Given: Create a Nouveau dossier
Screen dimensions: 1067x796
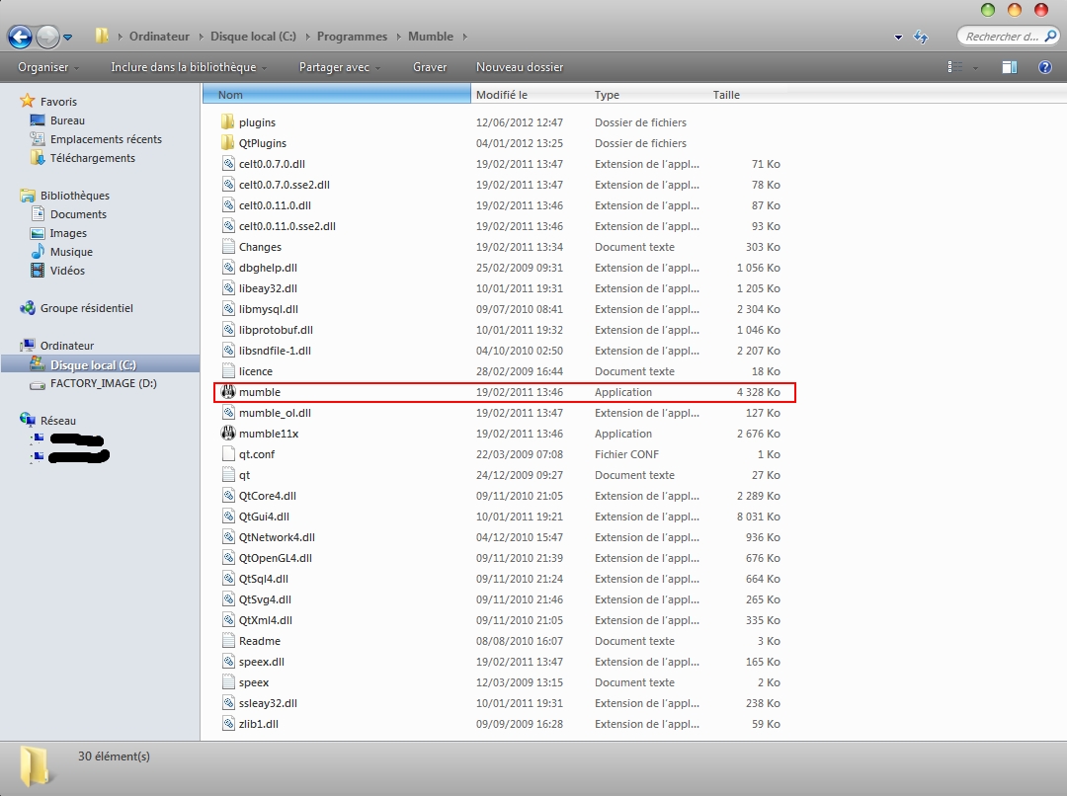Looking at the screenshot, I should click(x=520, y=67).
